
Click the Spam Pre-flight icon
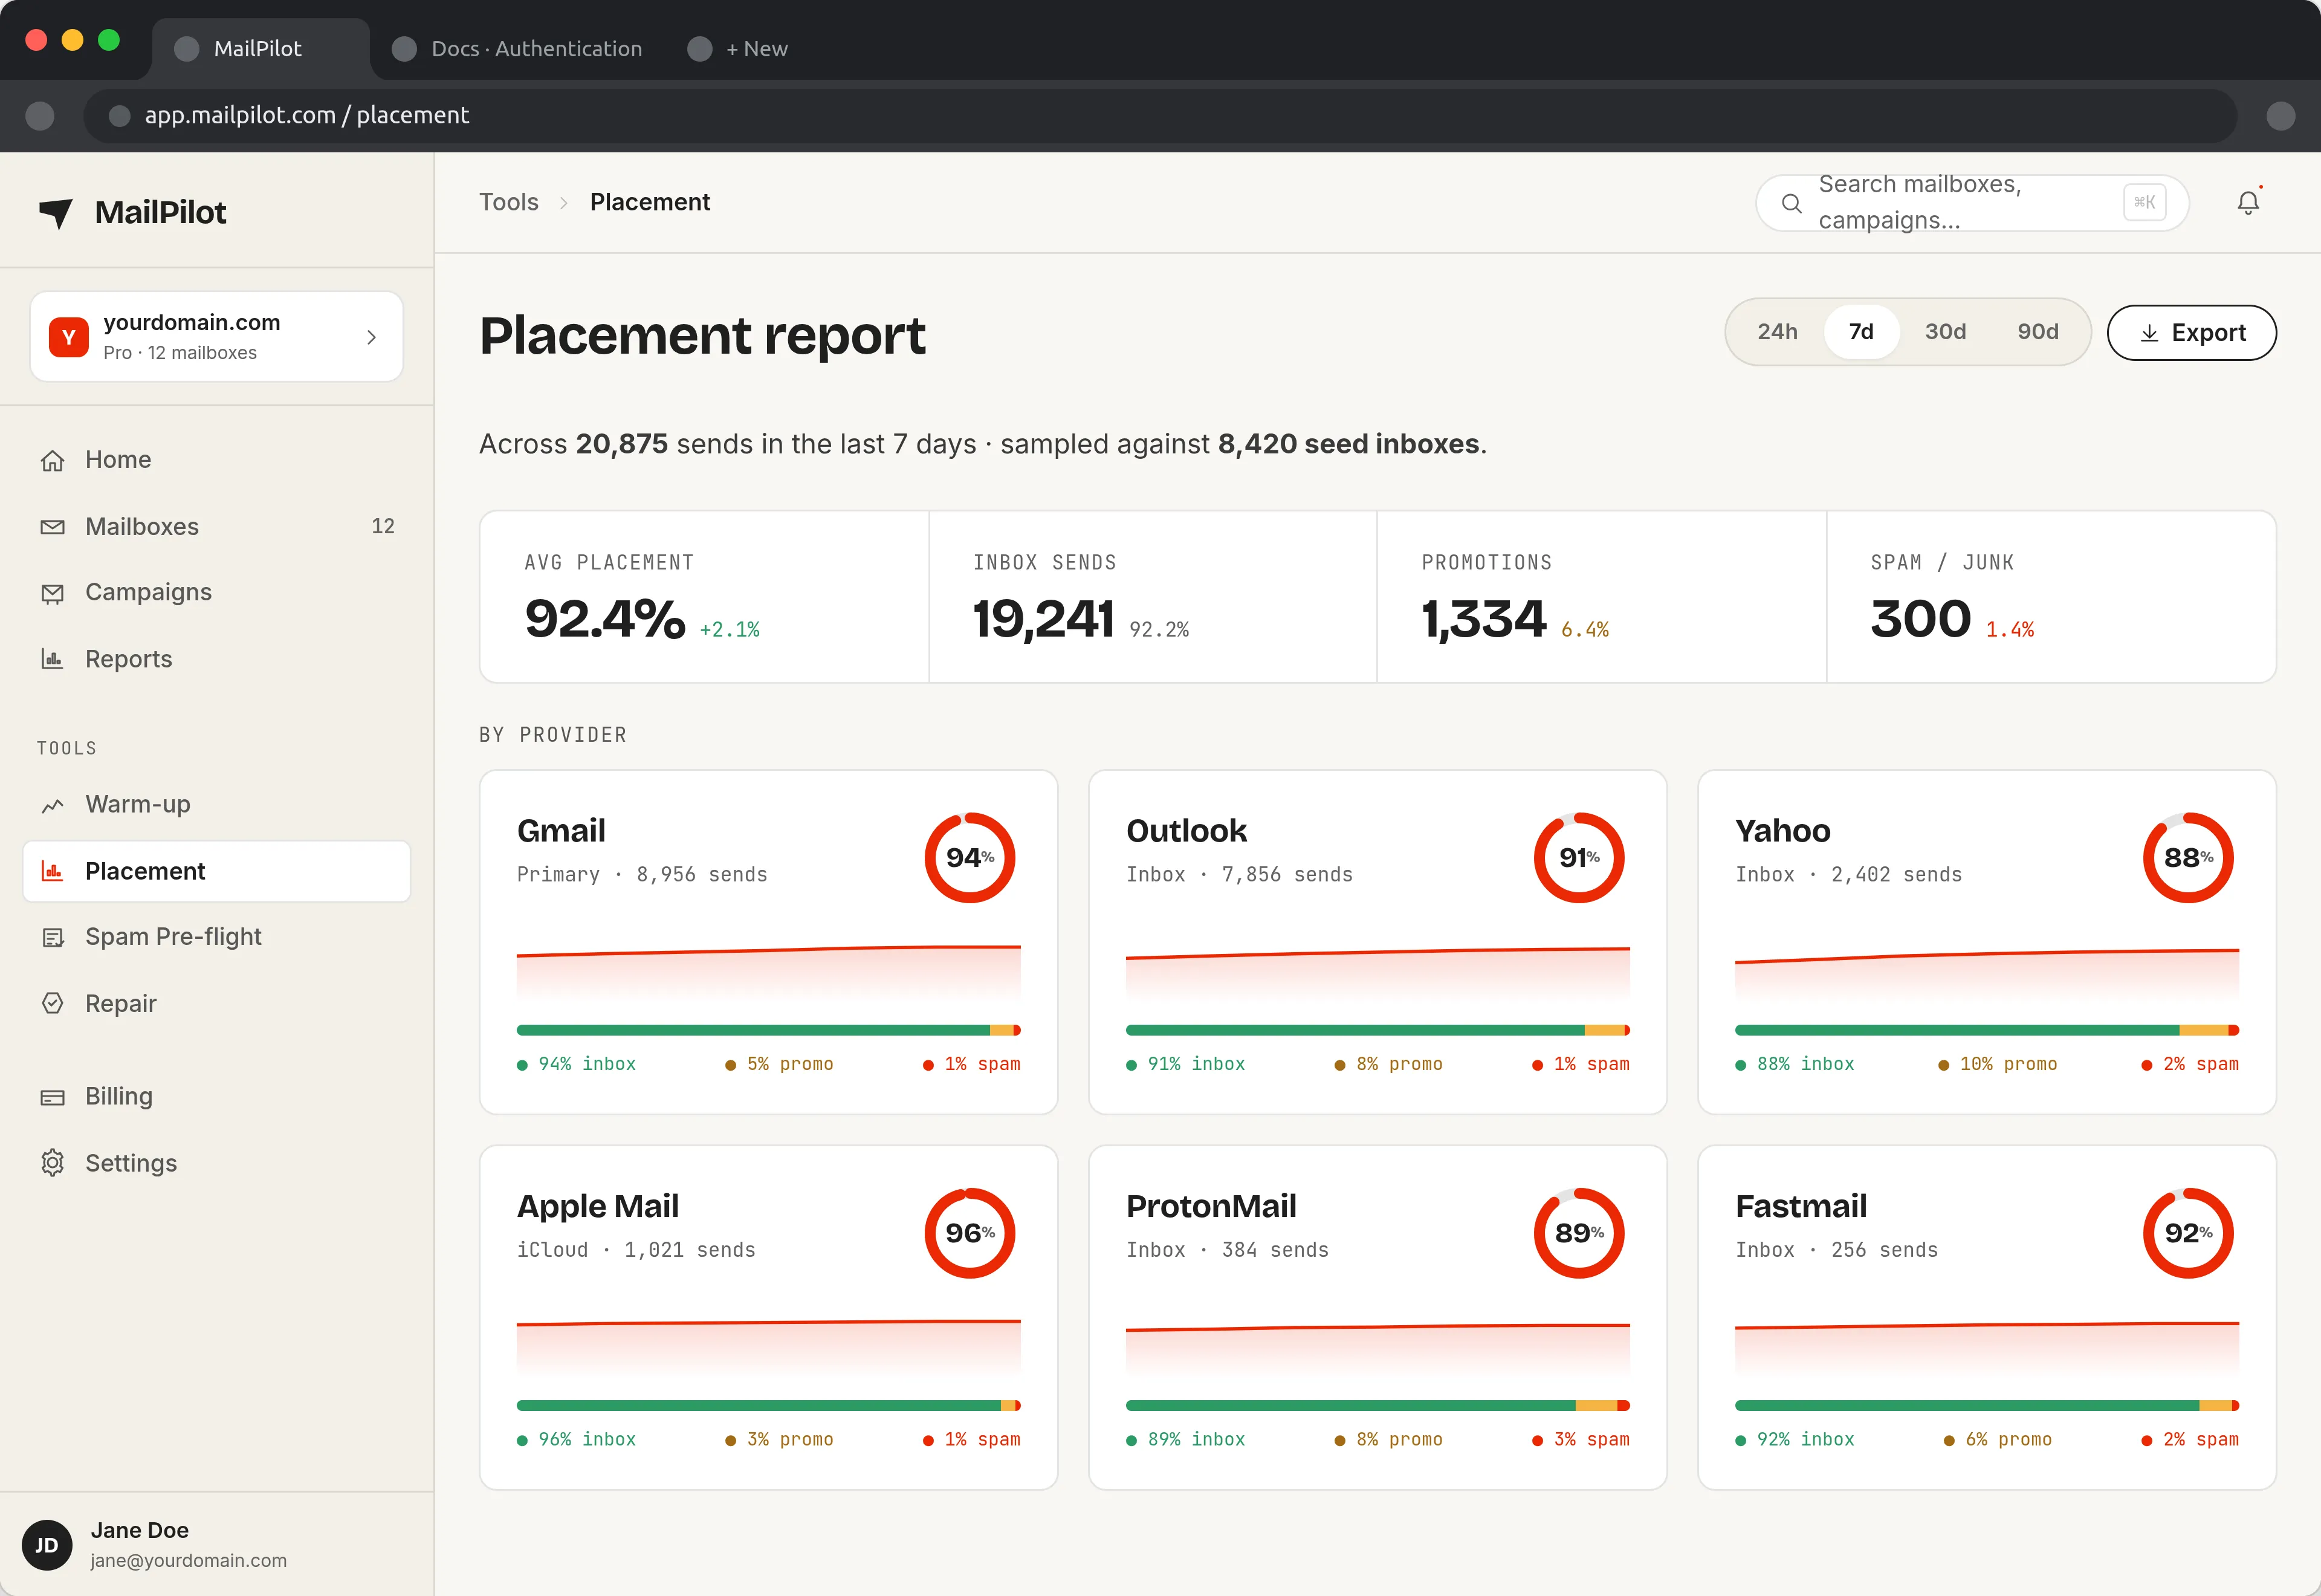[52, 937]
